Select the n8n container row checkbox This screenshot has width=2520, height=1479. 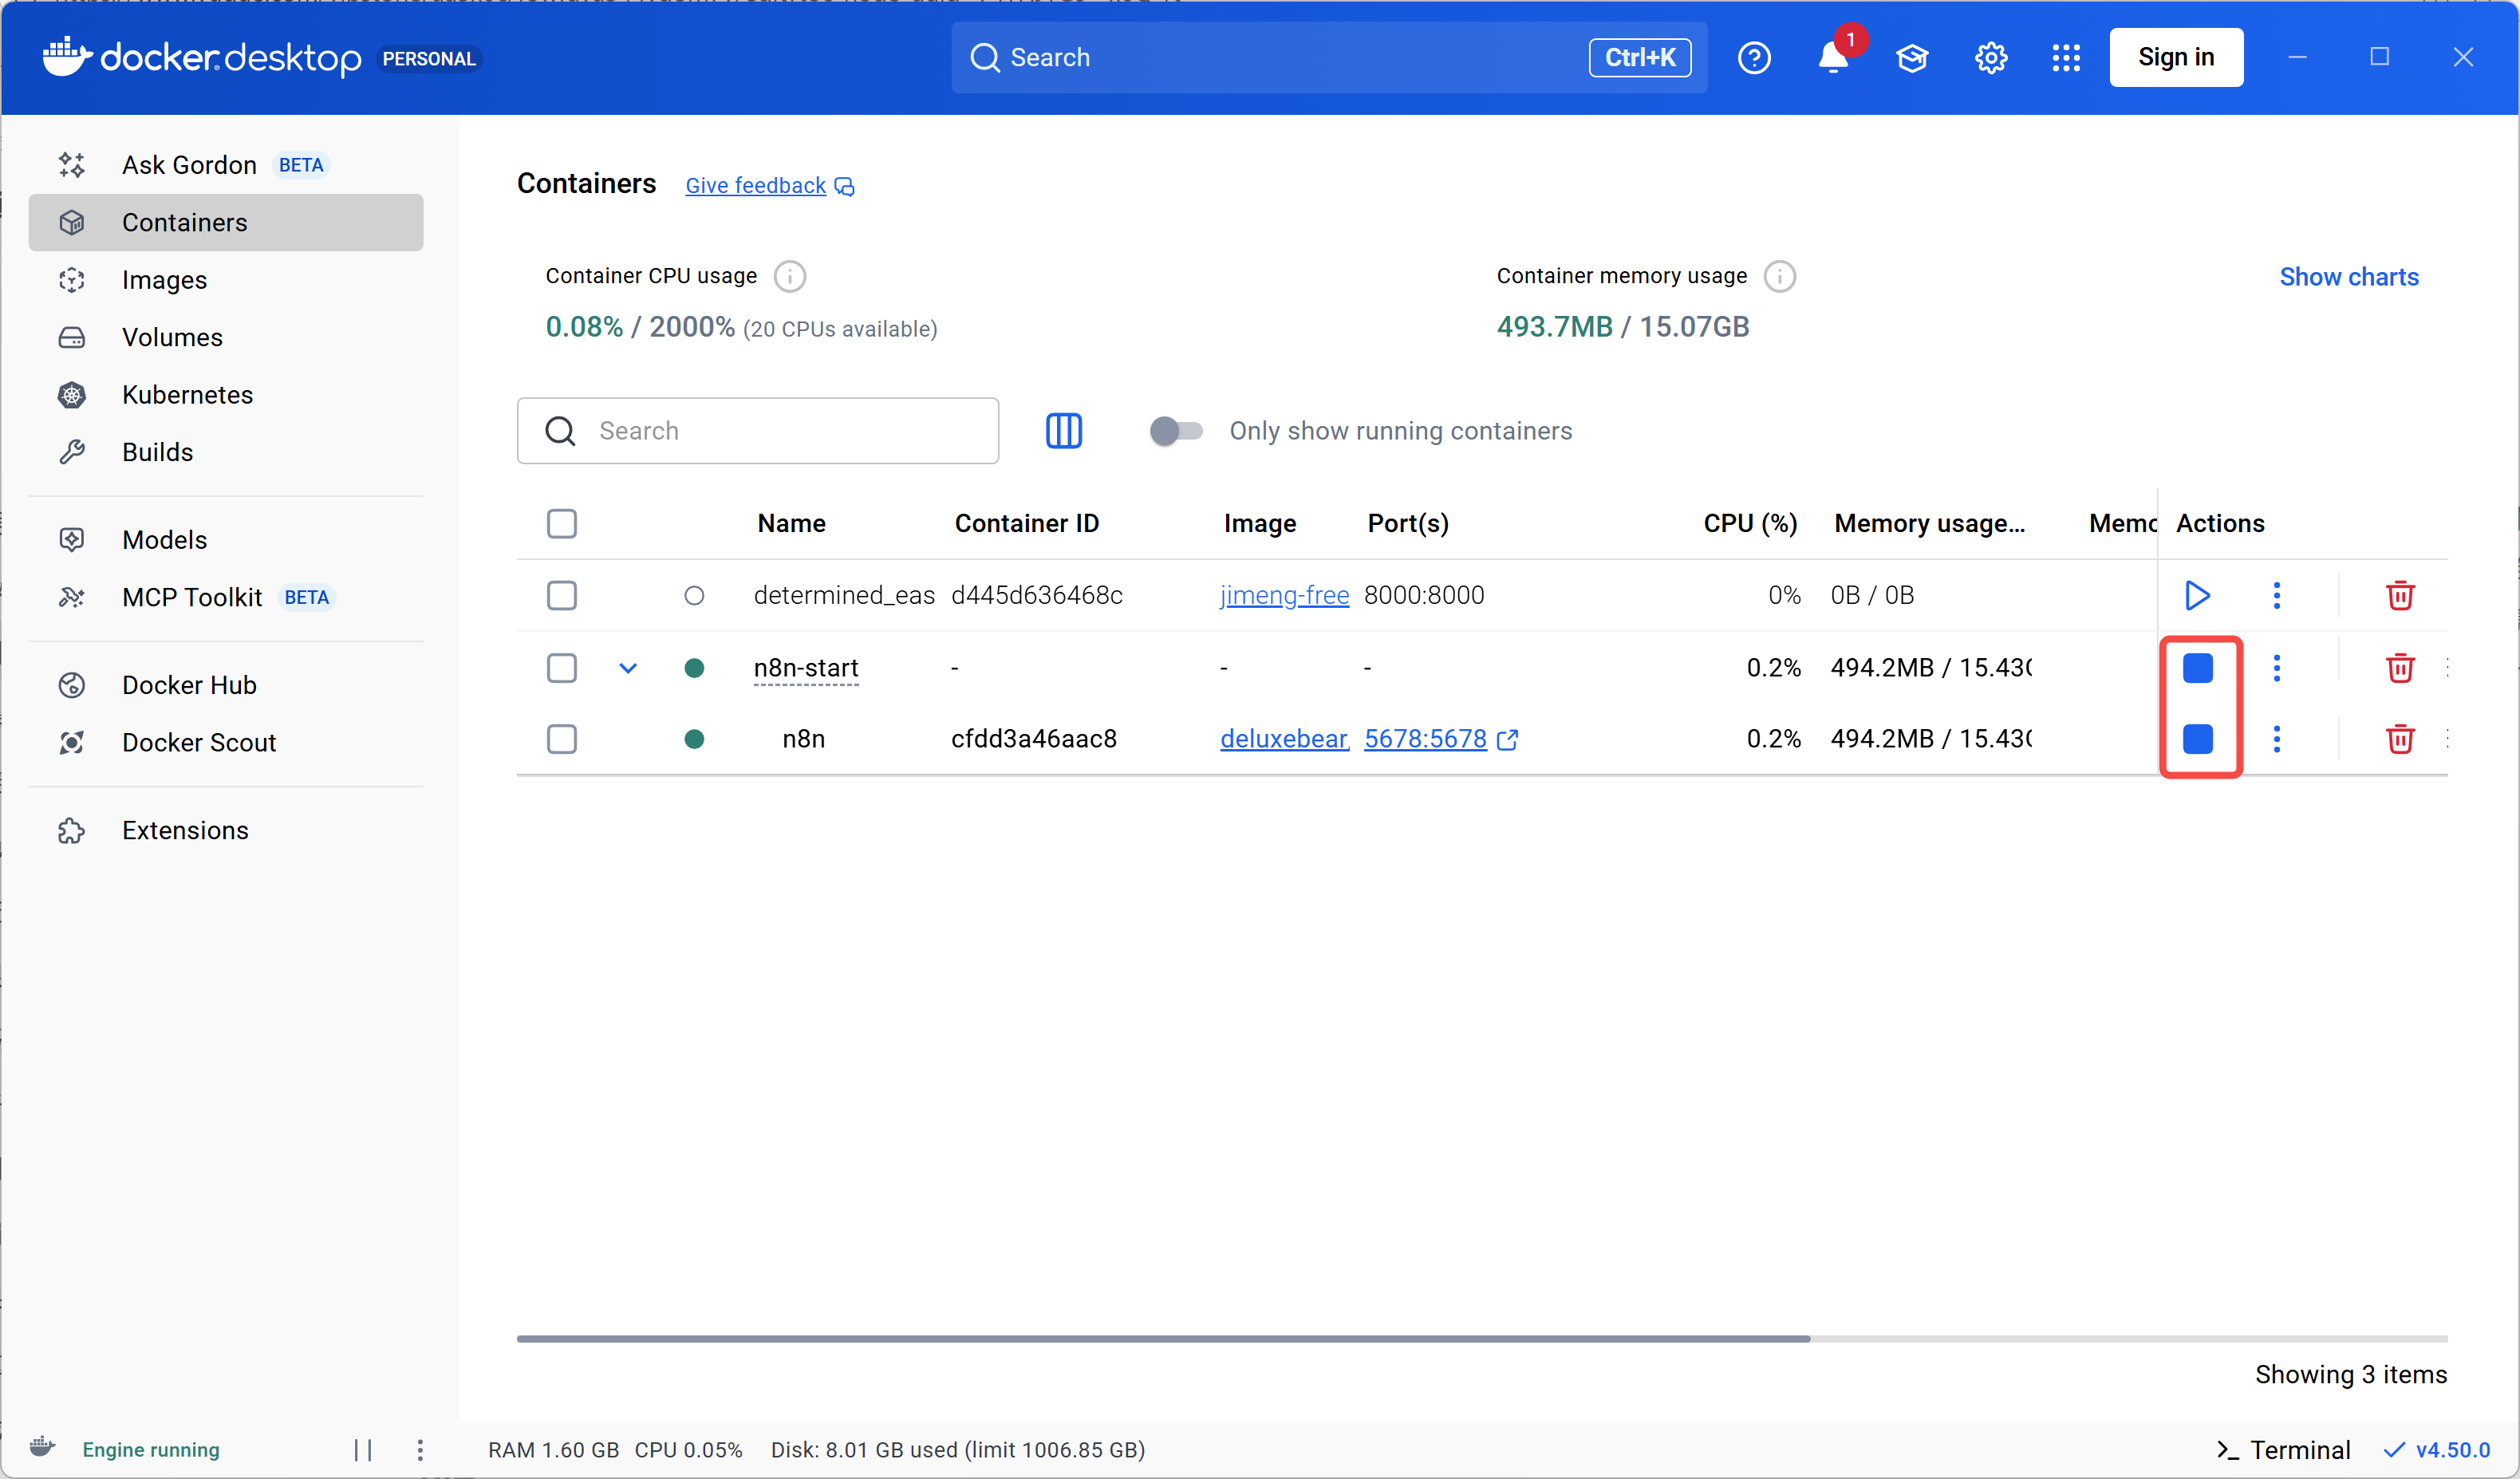point(561,739)
